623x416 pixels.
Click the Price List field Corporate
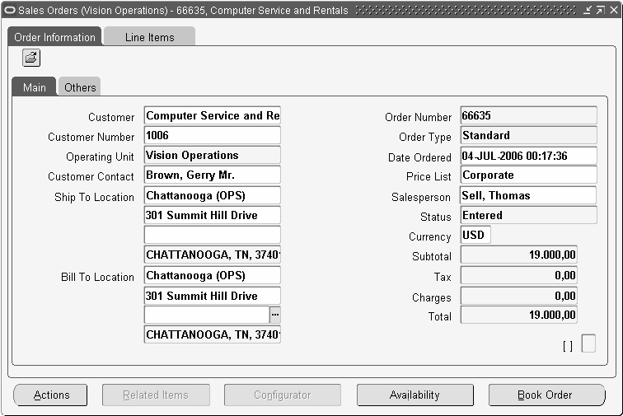[529, 175]
